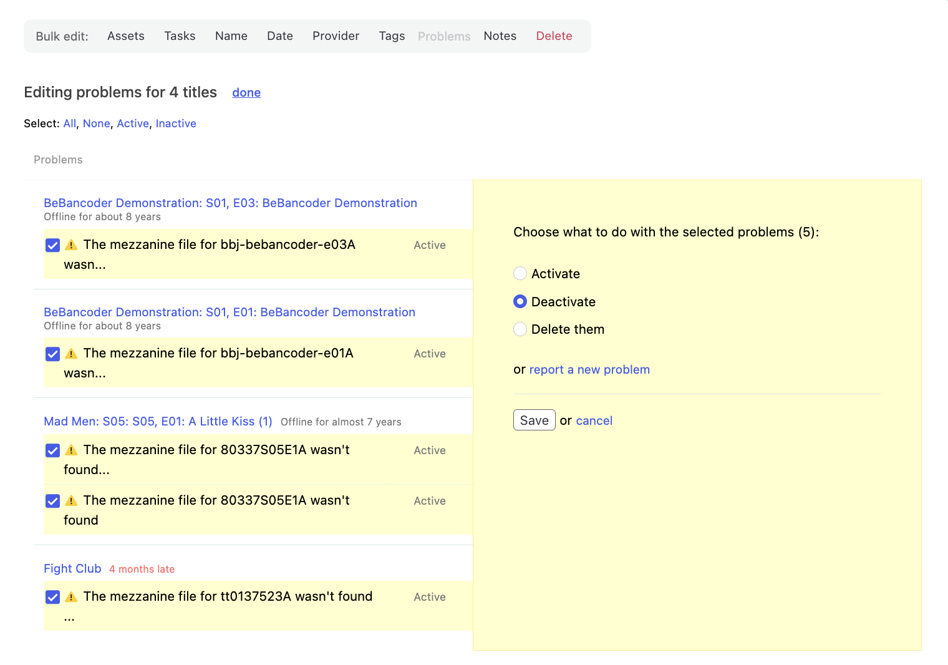Screen dimensions: 948x665
Task: Select only Inactive problems
Action: 176,124
